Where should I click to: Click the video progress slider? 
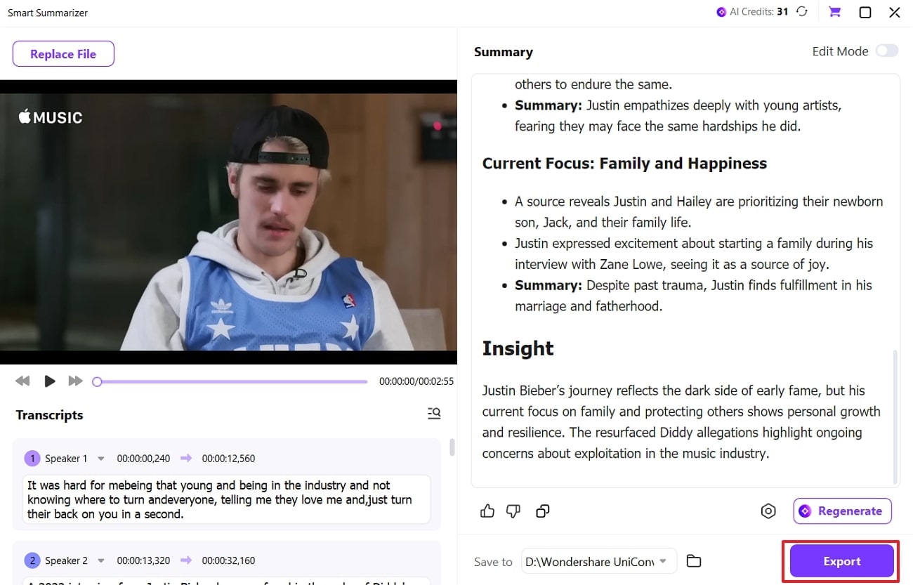point(232,381)
